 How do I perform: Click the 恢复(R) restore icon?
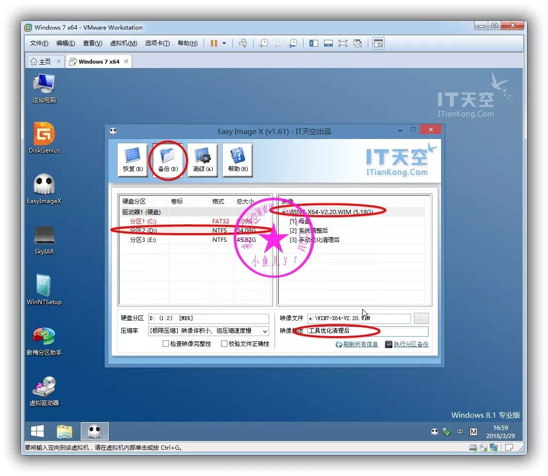click(133, 160)
